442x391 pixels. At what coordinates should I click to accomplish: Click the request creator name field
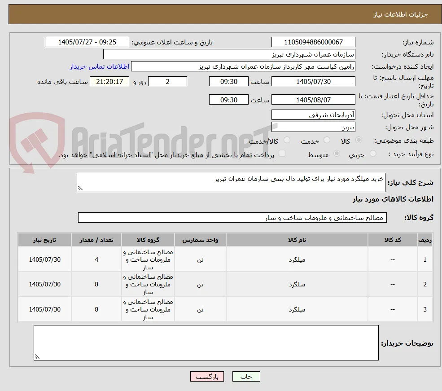point(243,66)
